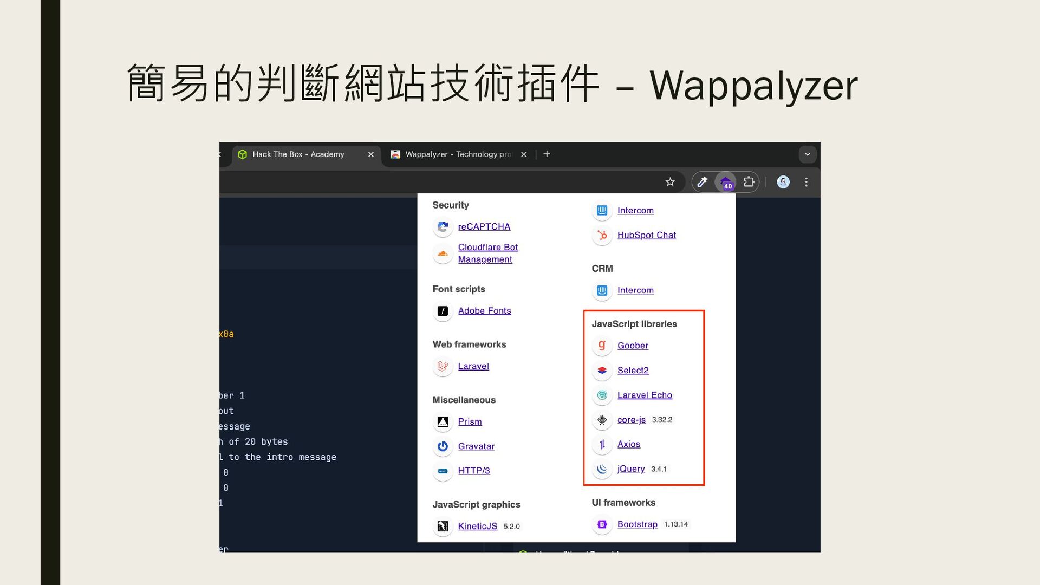Open the Bootstrap link

pos(637,524)
